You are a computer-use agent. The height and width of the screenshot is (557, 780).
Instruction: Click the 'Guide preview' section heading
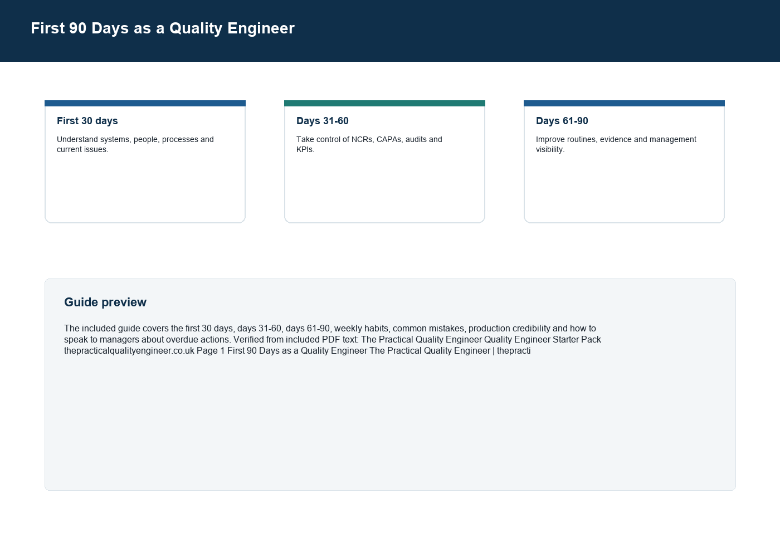[x=105, y=302]
